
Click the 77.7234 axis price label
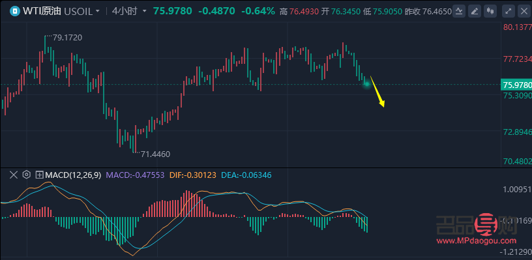click(x=518, y=60)
